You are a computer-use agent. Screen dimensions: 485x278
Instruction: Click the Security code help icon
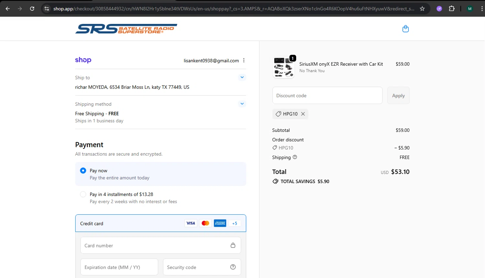[233, 267]
